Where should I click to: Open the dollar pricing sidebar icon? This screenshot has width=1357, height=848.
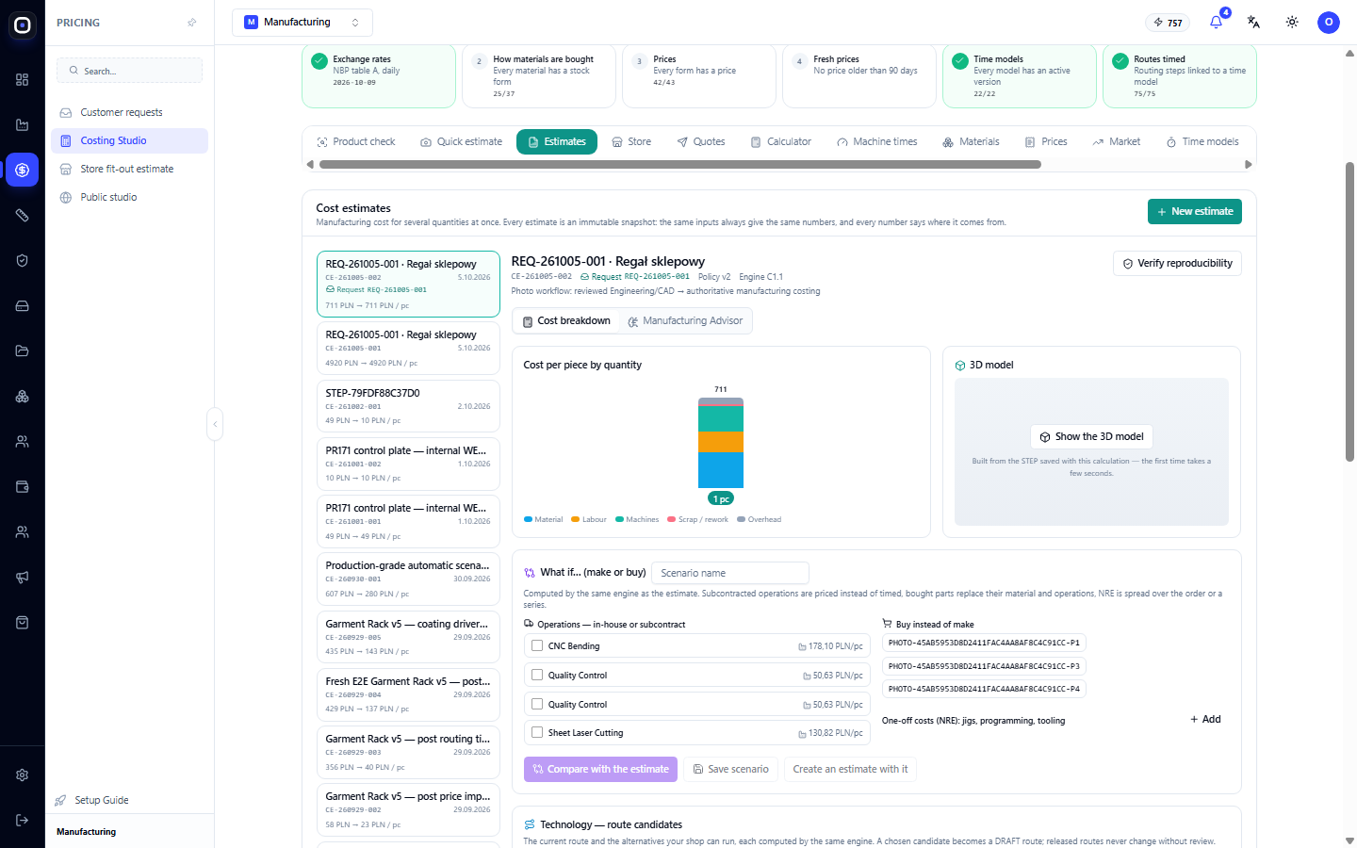tap(23, 171)
